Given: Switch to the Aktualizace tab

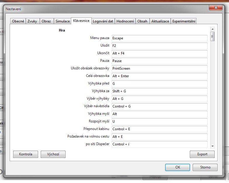Looking at the screenshot, I should (160, 21).
